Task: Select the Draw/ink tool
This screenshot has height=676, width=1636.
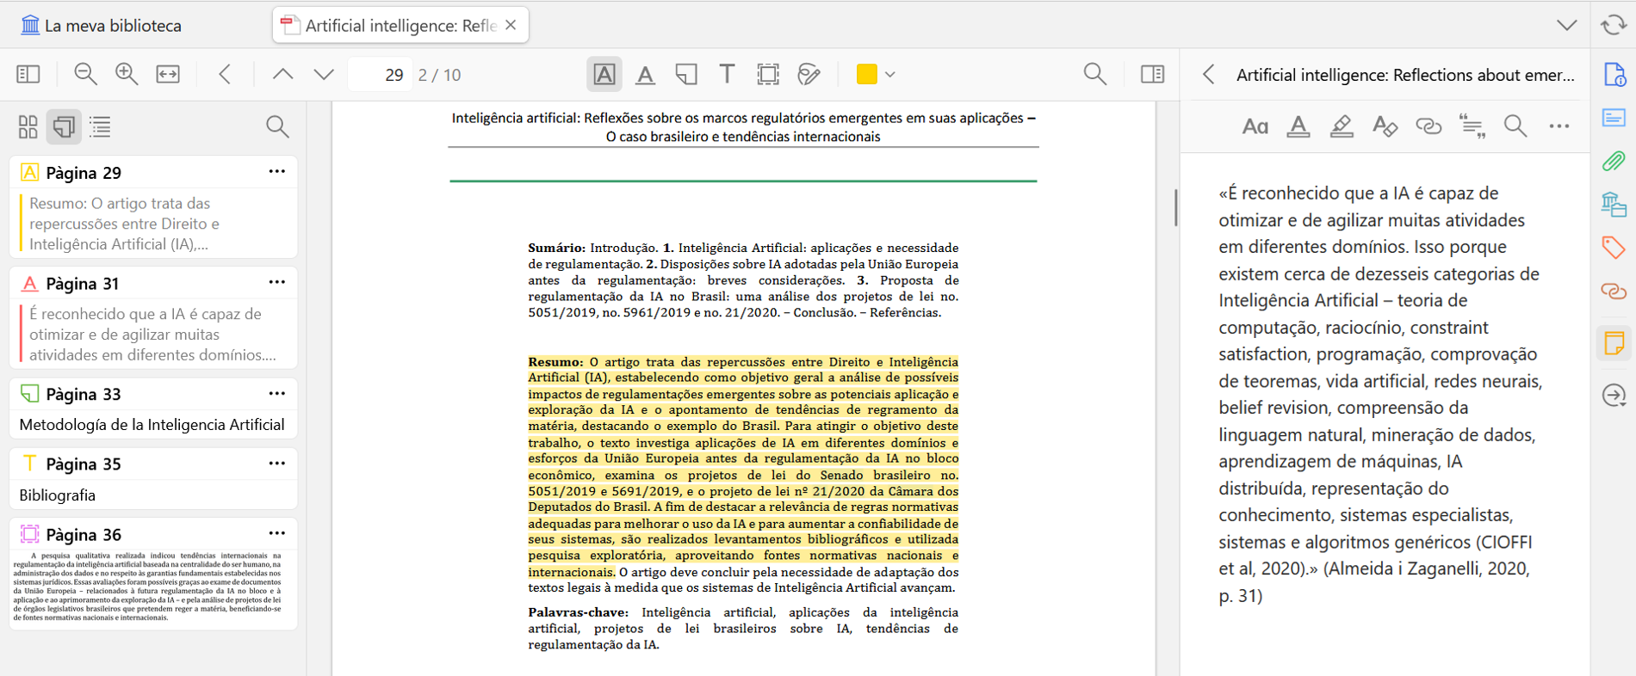Action: point(809,74)
